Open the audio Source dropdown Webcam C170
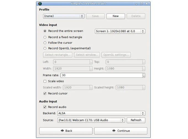 click(91, 120)
